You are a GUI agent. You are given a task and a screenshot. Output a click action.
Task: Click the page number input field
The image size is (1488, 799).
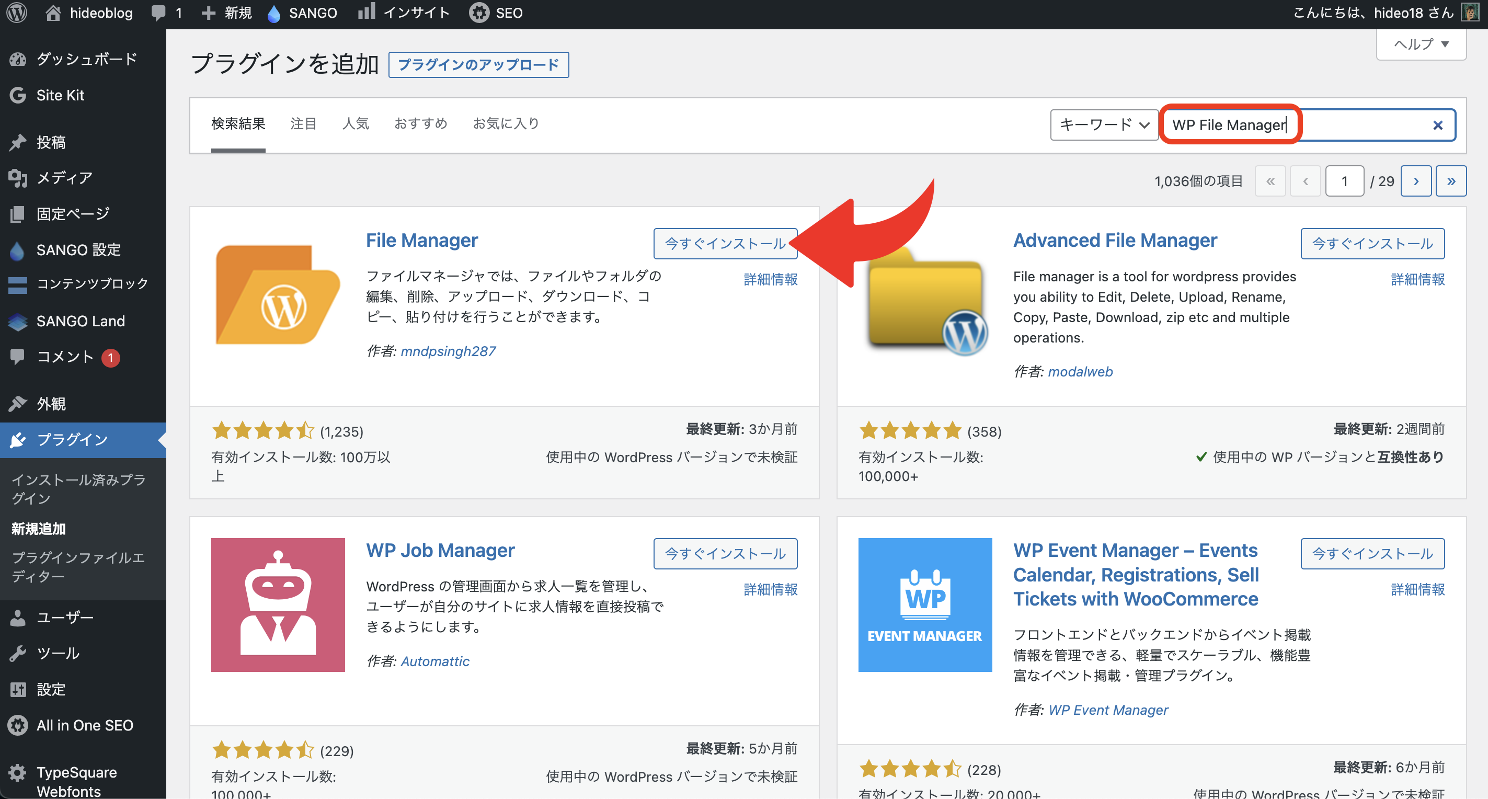tap(1344, 181)
